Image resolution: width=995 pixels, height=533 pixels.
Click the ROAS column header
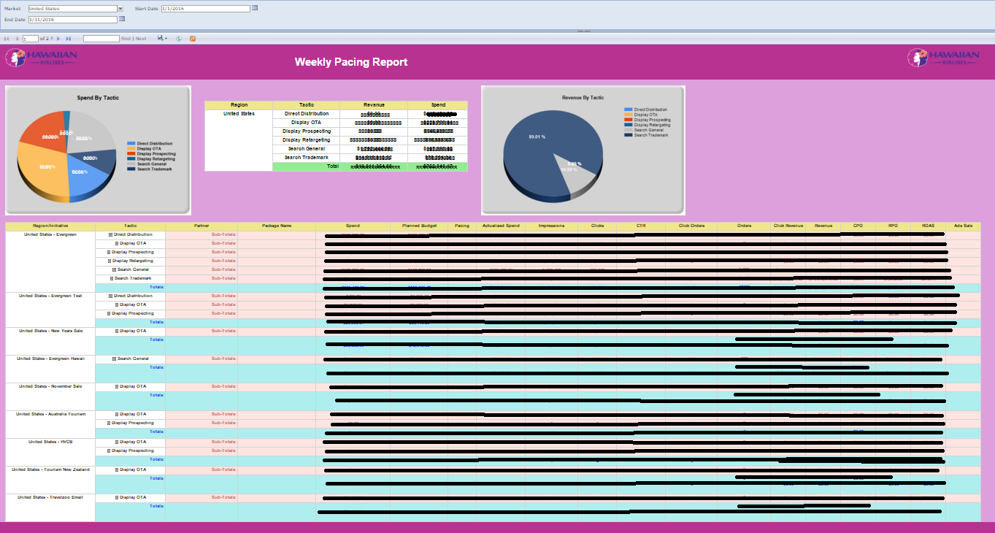coord(928,226)
